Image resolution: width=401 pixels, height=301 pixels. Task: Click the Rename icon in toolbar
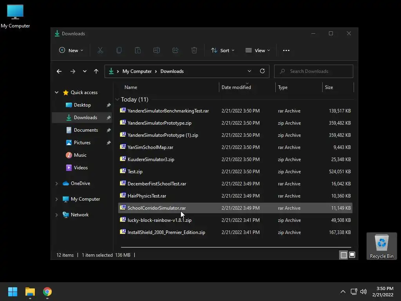point(157,51)
